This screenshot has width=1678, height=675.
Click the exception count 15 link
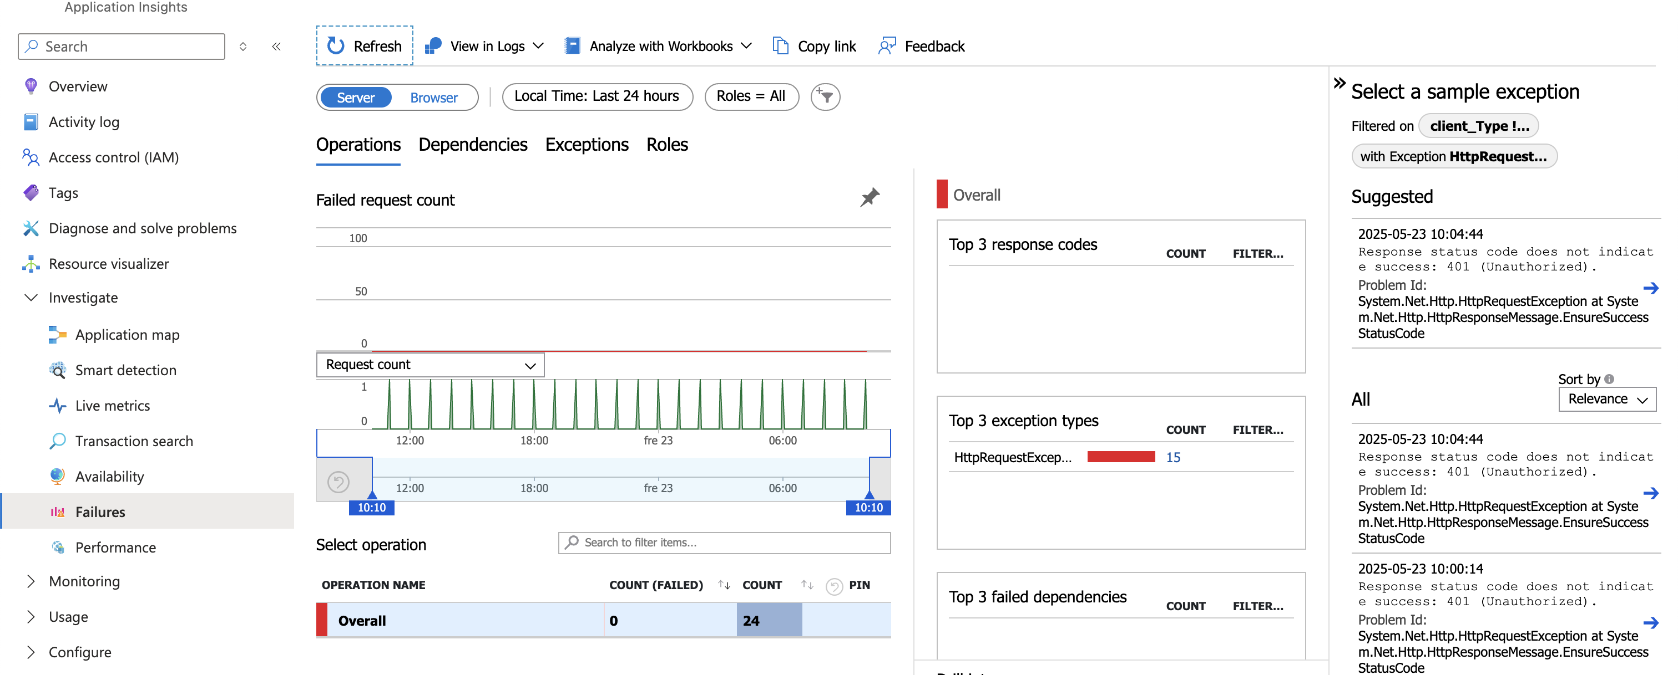(x=1172, y=457)
